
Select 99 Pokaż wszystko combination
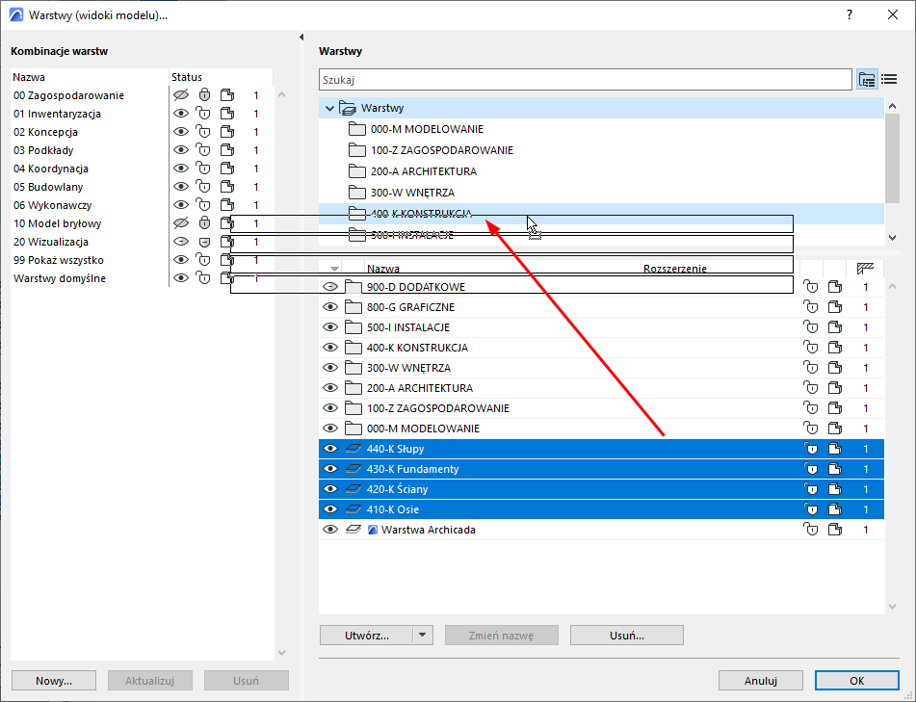59,260
